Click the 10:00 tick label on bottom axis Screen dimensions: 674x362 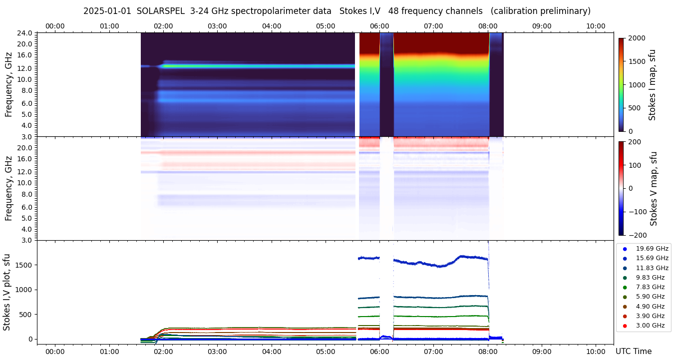point(596,352)
